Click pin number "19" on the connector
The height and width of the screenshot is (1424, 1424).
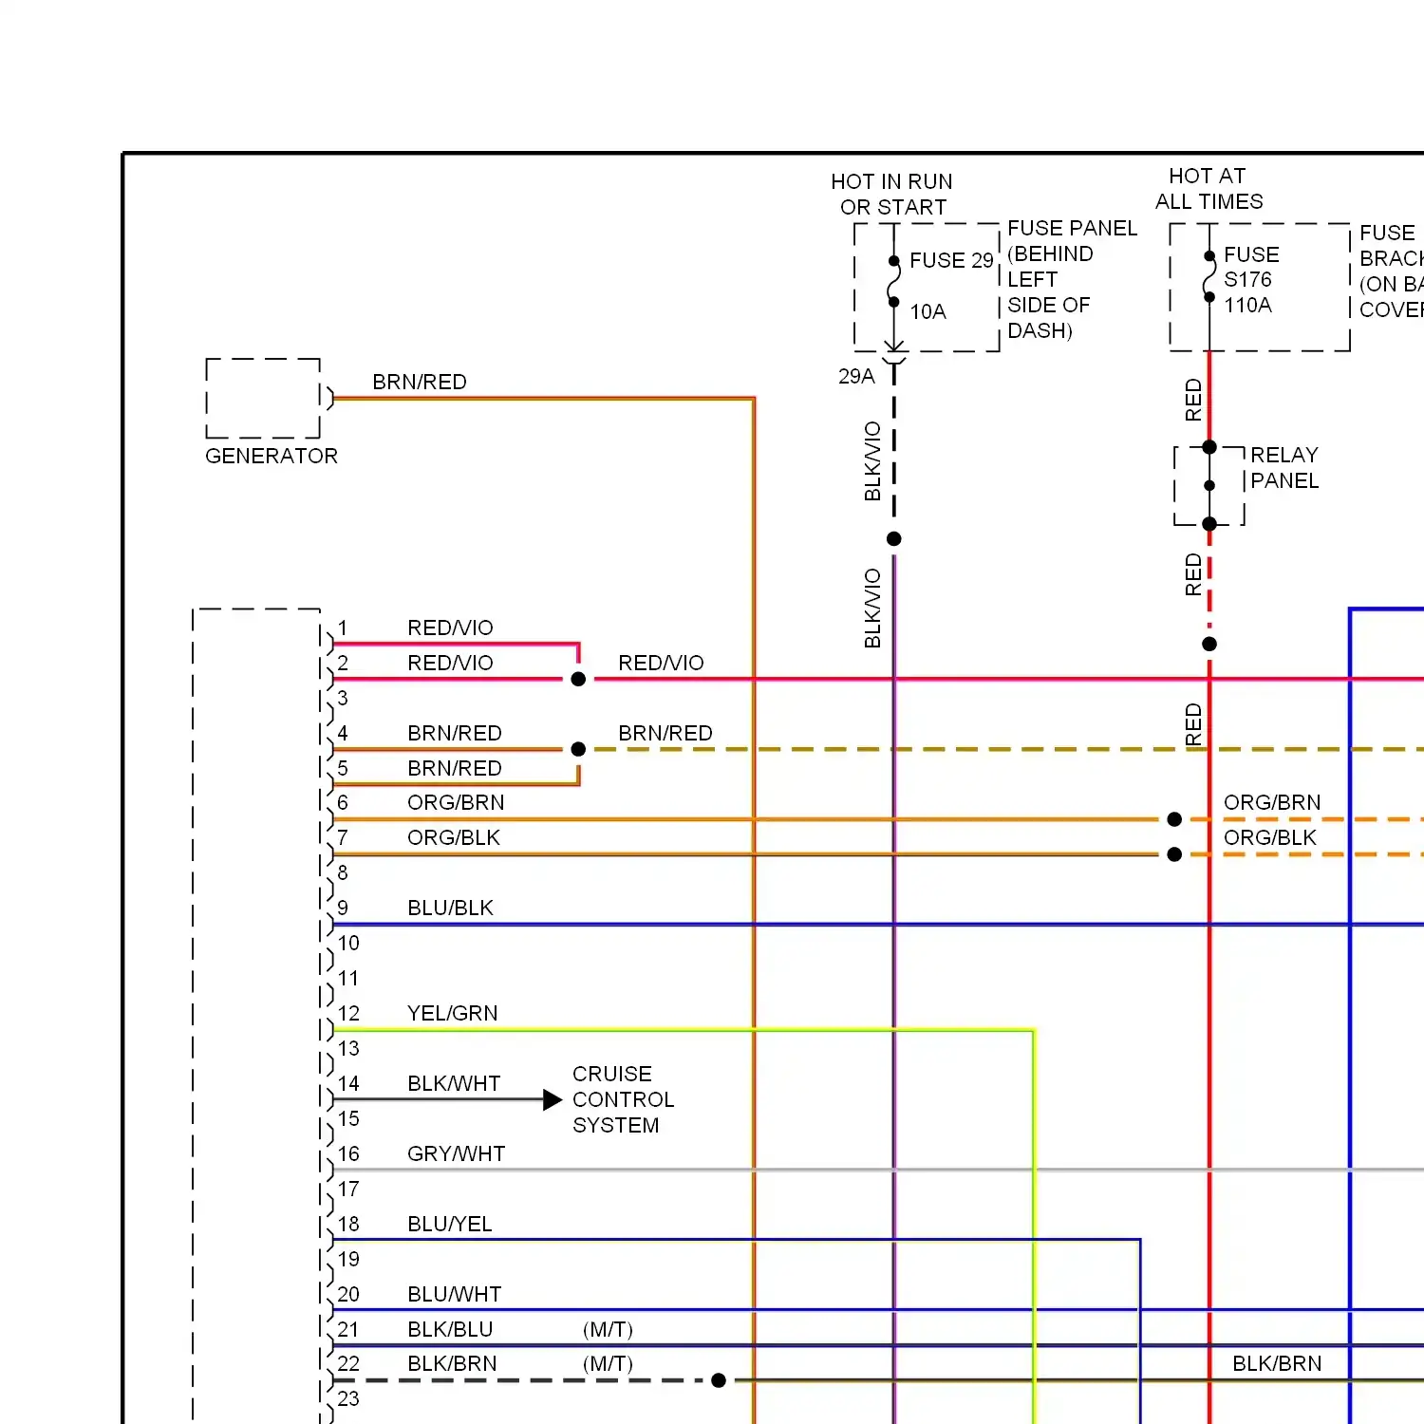tap(348, 1259)
